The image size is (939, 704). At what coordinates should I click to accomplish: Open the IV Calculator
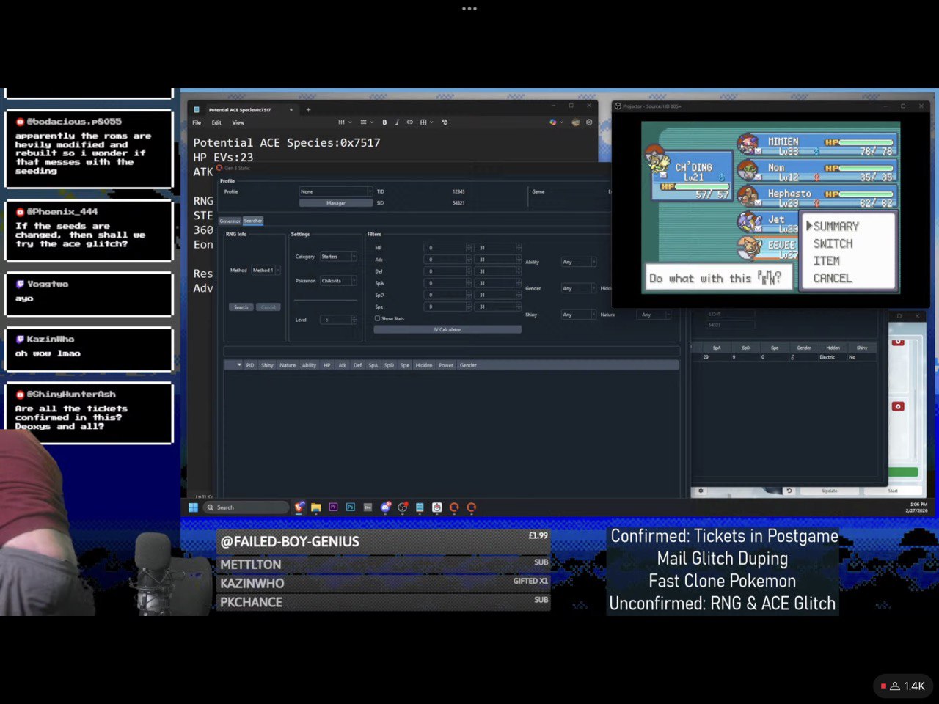447,329
